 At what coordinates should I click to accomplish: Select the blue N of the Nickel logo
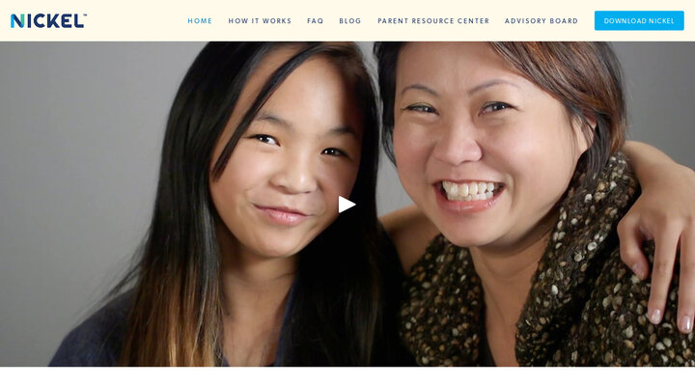pos(17,21)
